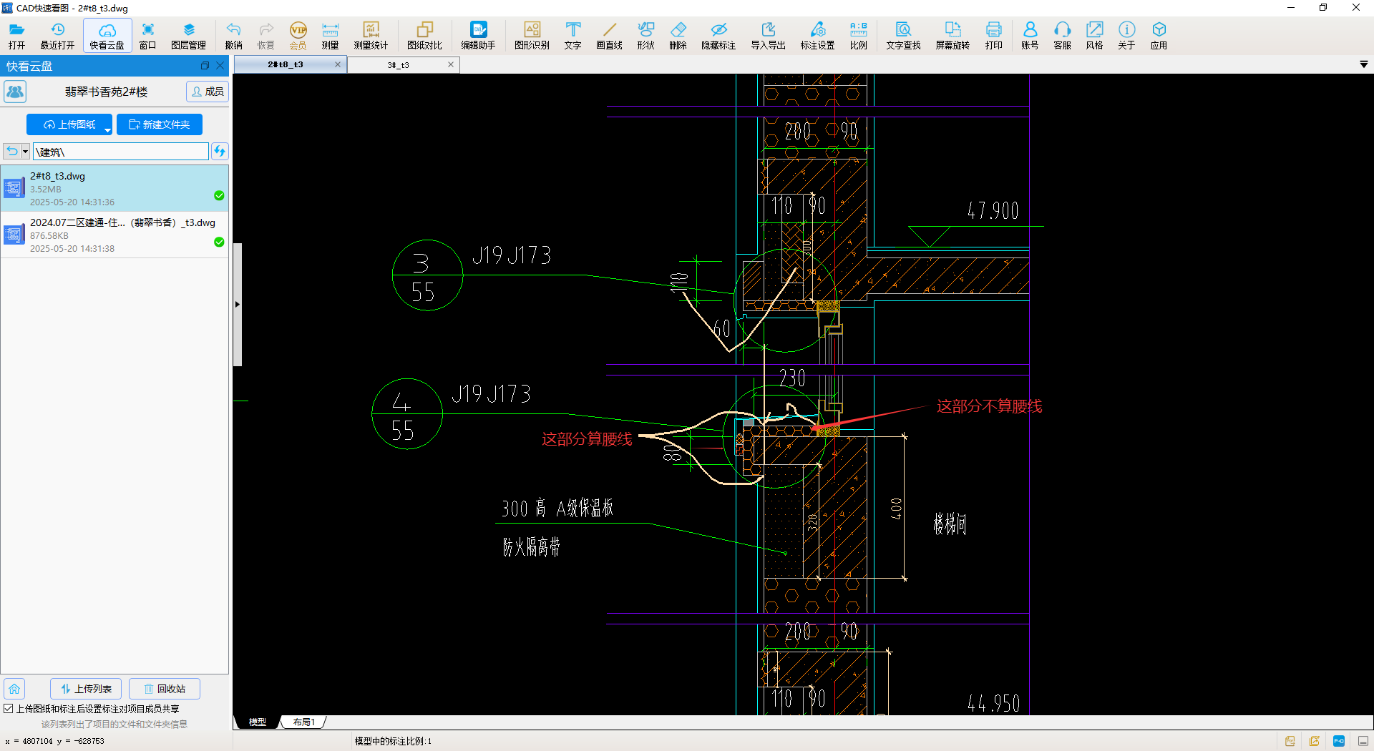The height and width of the screenshot is (751, 1374).
Task: Choose the Draw Line (画直线) tool
Action: click(609, 35)
